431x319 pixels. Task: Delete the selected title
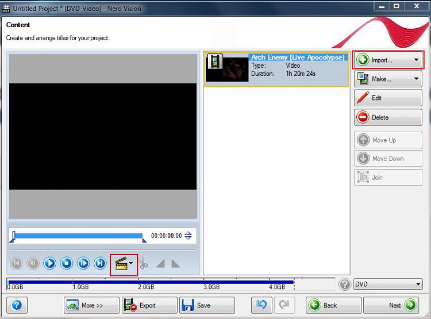coord(388,117)
